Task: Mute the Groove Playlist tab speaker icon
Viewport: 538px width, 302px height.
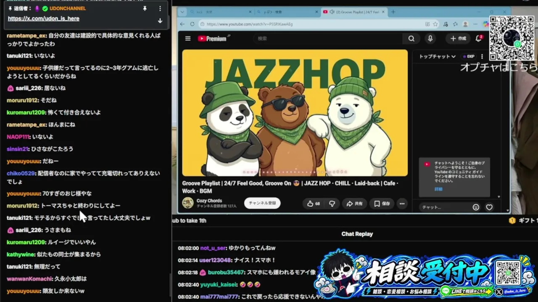Action: point(332,12)
